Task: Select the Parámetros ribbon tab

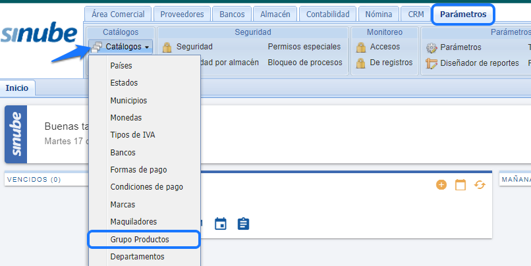Action: click(463, 14)
